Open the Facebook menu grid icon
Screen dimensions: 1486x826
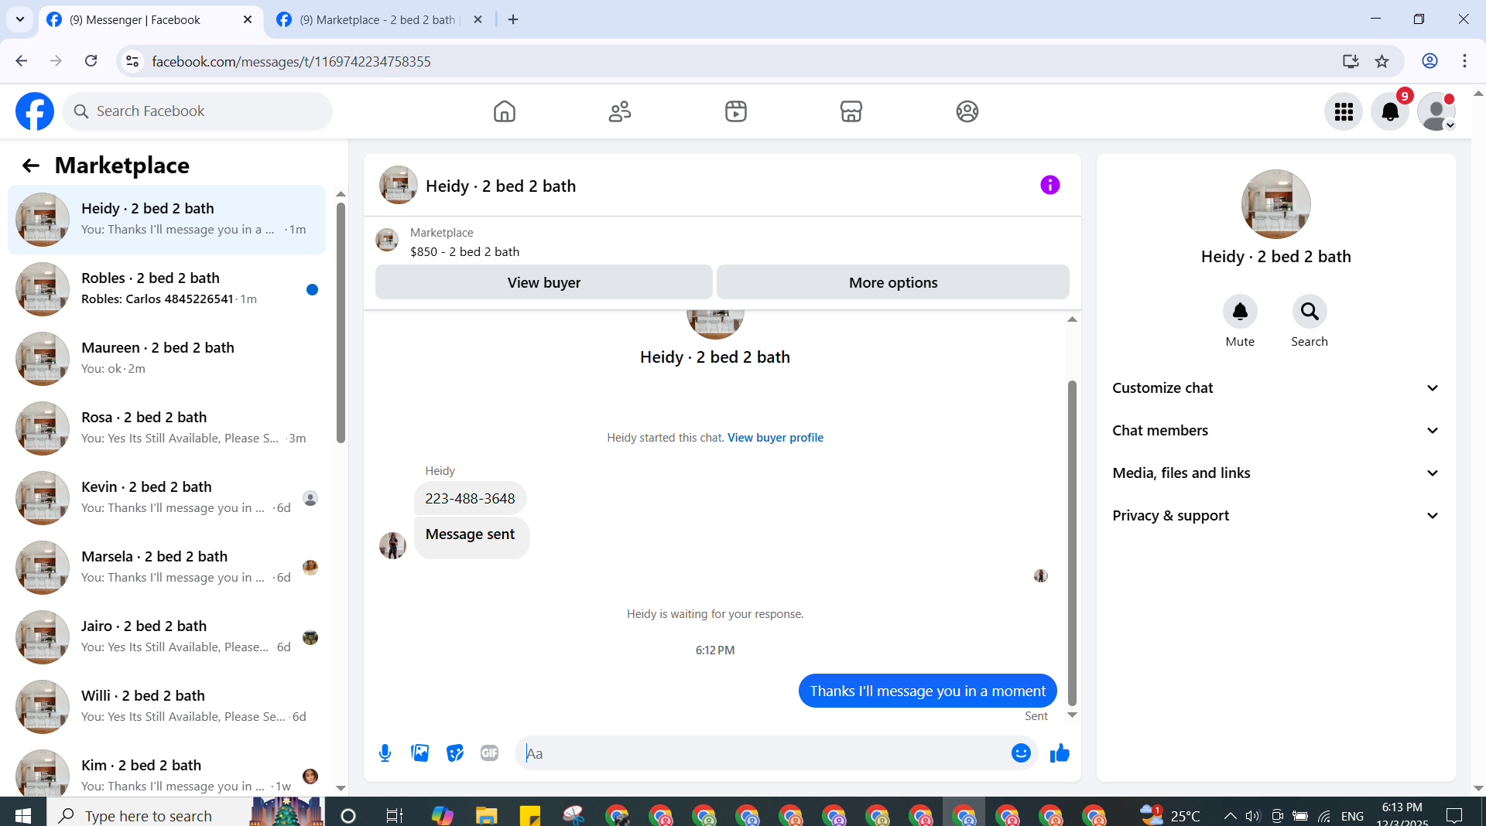(x=1344, y=111)
